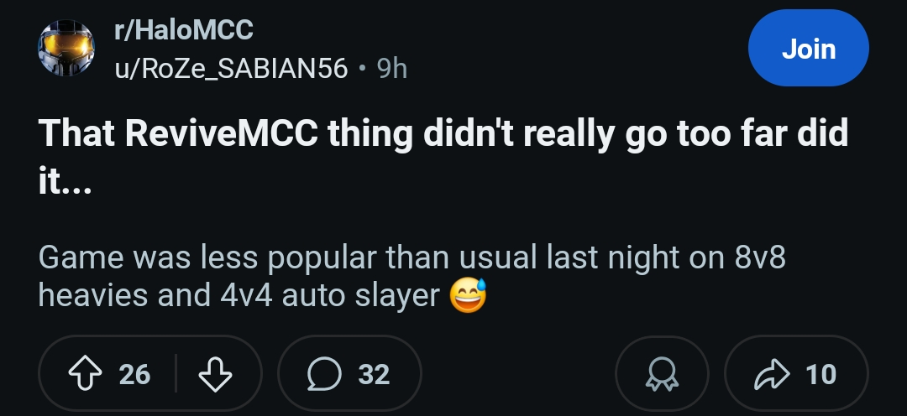The width and height of the screenshot is (907, 416).
Task: Click the share count showing 10
Action: [820, 373]
